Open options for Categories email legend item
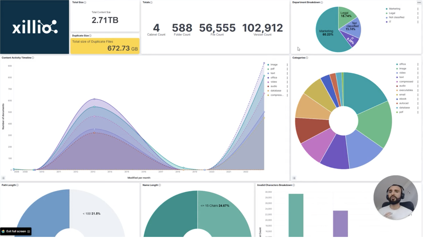The image size is (425, 242). click(x=418, y=95)
